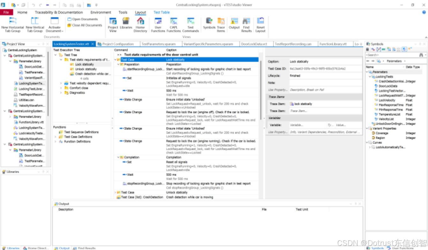The height and width of the screenshot is (250, 428).
Task: Switch to Project Configuration document tab
Action: [118, 44]
